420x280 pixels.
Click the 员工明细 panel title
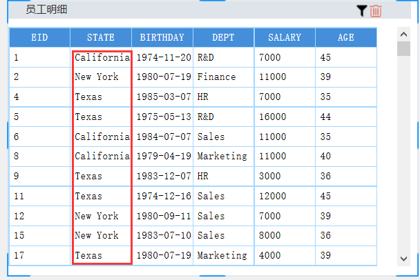[46, 10]
